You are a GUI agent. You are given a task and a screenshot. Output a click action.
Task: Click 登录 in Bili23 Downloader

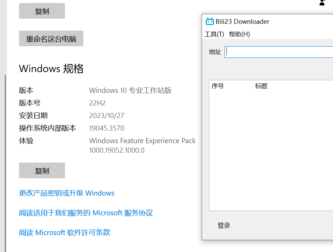(223, 225)
